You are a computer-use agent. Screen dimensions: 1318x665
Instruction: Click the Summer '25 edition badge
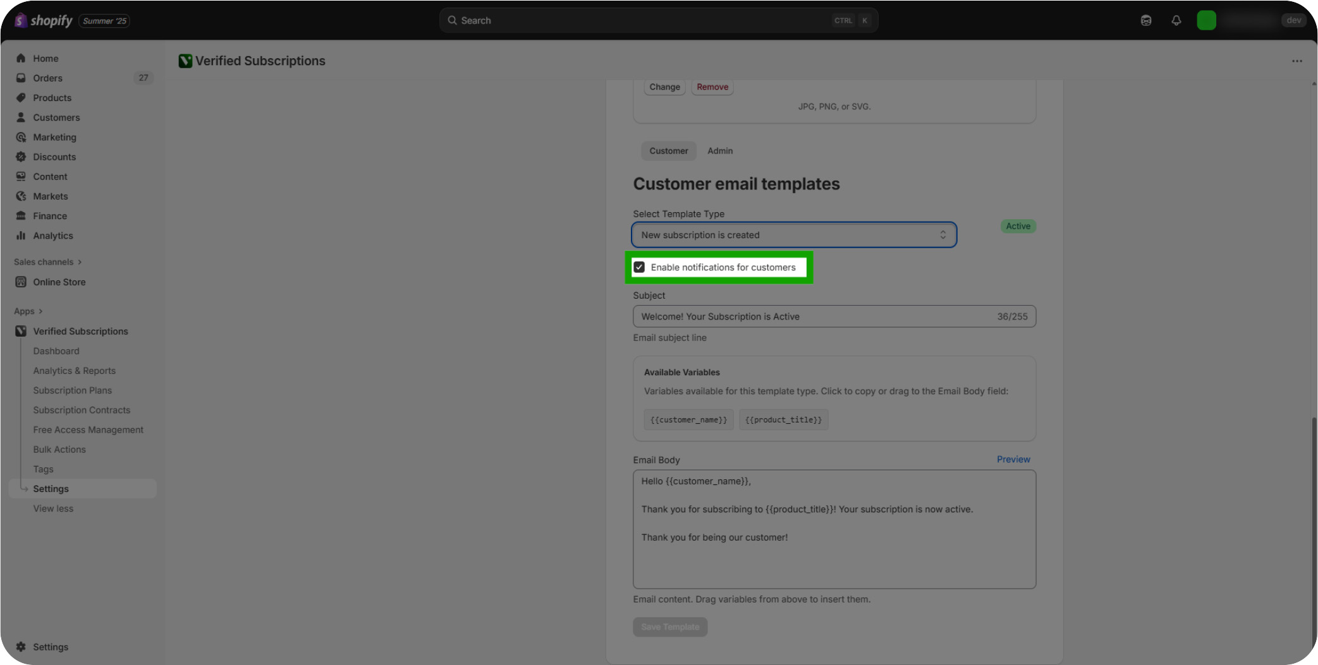coord(104,21)
